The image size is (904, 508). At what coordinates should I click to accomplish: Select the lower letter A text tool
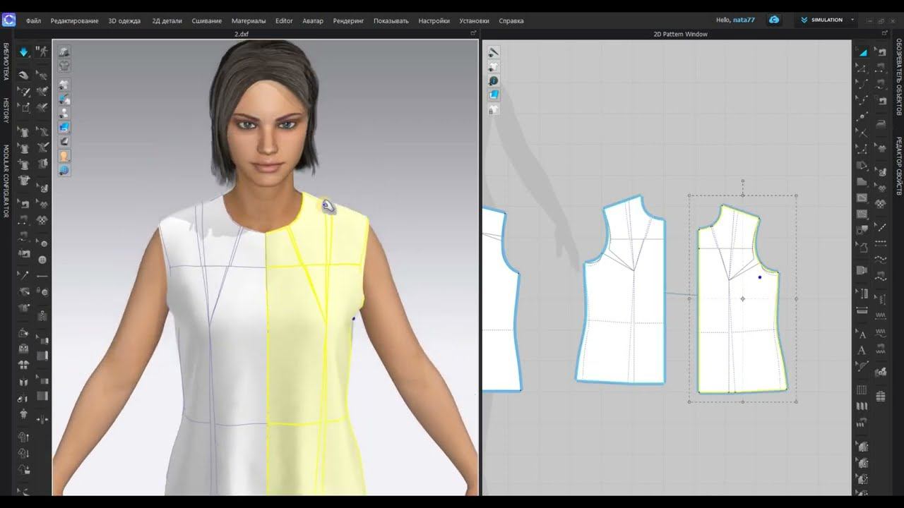click(x=862, y=350)
